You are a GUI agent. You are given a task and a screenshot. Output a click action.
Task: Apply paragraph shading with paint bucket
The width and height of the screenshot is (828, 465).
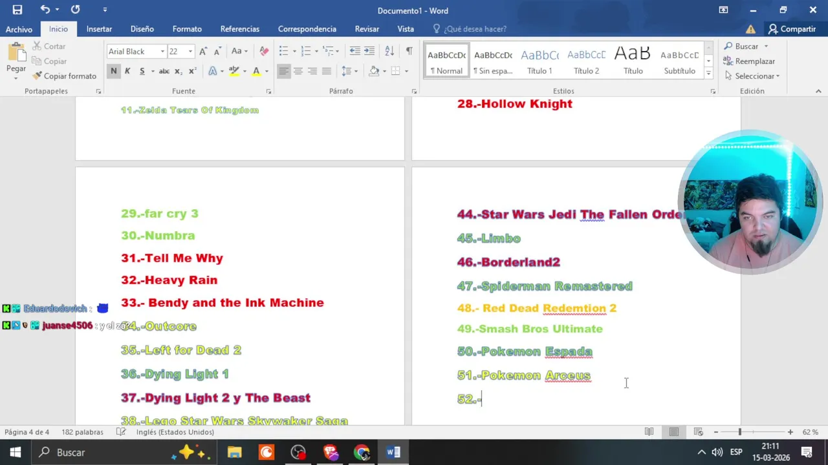coord(374,71)
